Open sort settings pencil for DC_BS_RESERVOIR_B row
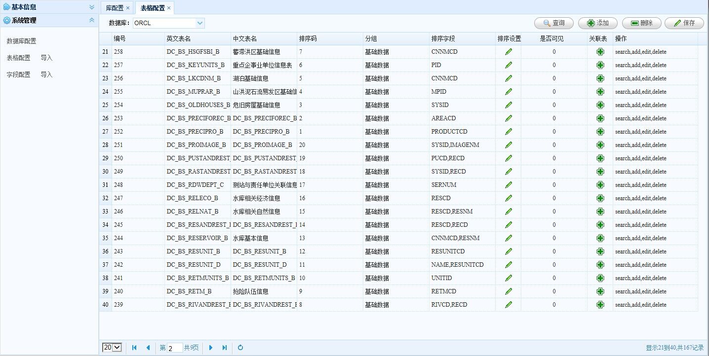The height and width of the screenshot is (356, 709). tap(509, 238)
